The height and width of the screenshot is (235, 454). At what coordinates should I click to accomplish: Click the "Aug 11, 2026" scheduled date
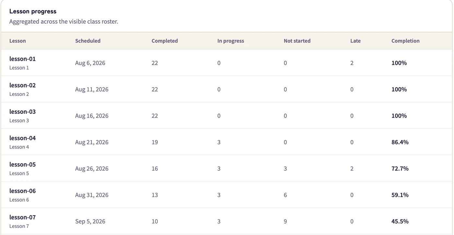[92, 89]
